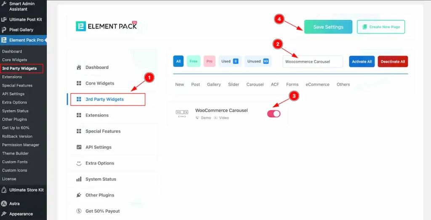The width and height of the screenshot is (431, 220).
Task: Open the Post category tab
Action: (x=195, y=84)
